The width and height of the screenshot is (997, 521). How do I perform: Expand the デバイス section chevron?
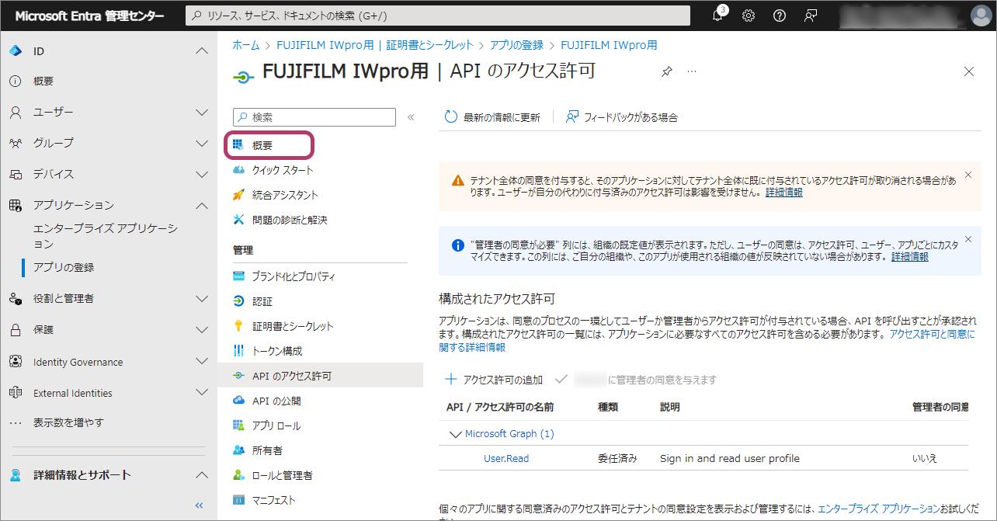tap(202, 175)
